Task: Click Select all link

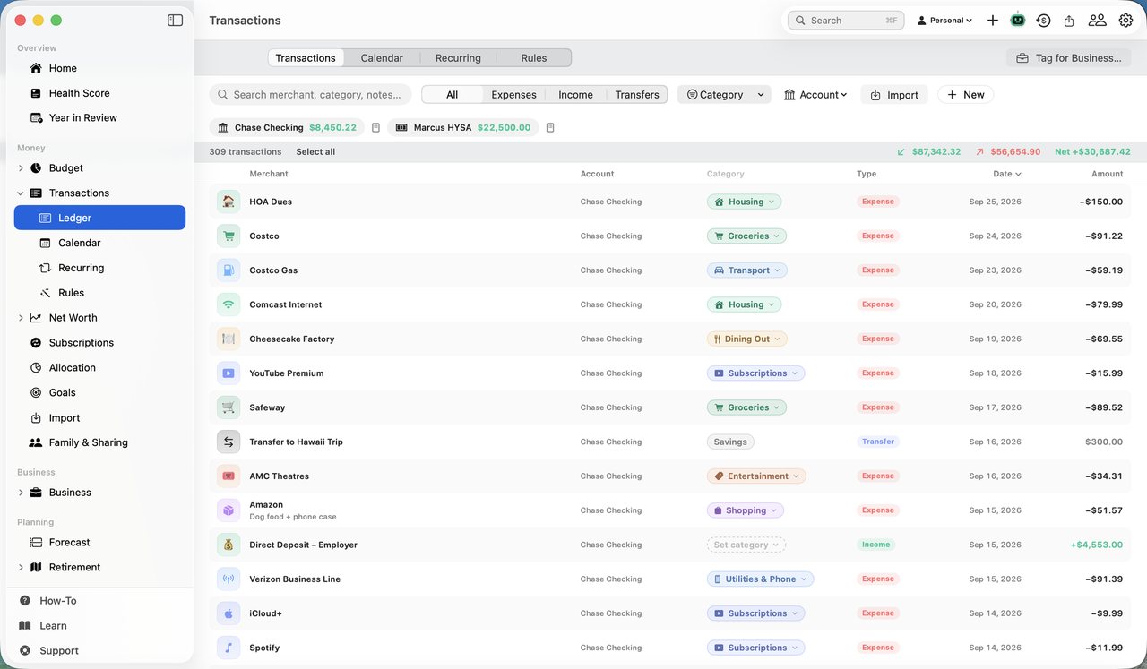Action: pos(315,152)
